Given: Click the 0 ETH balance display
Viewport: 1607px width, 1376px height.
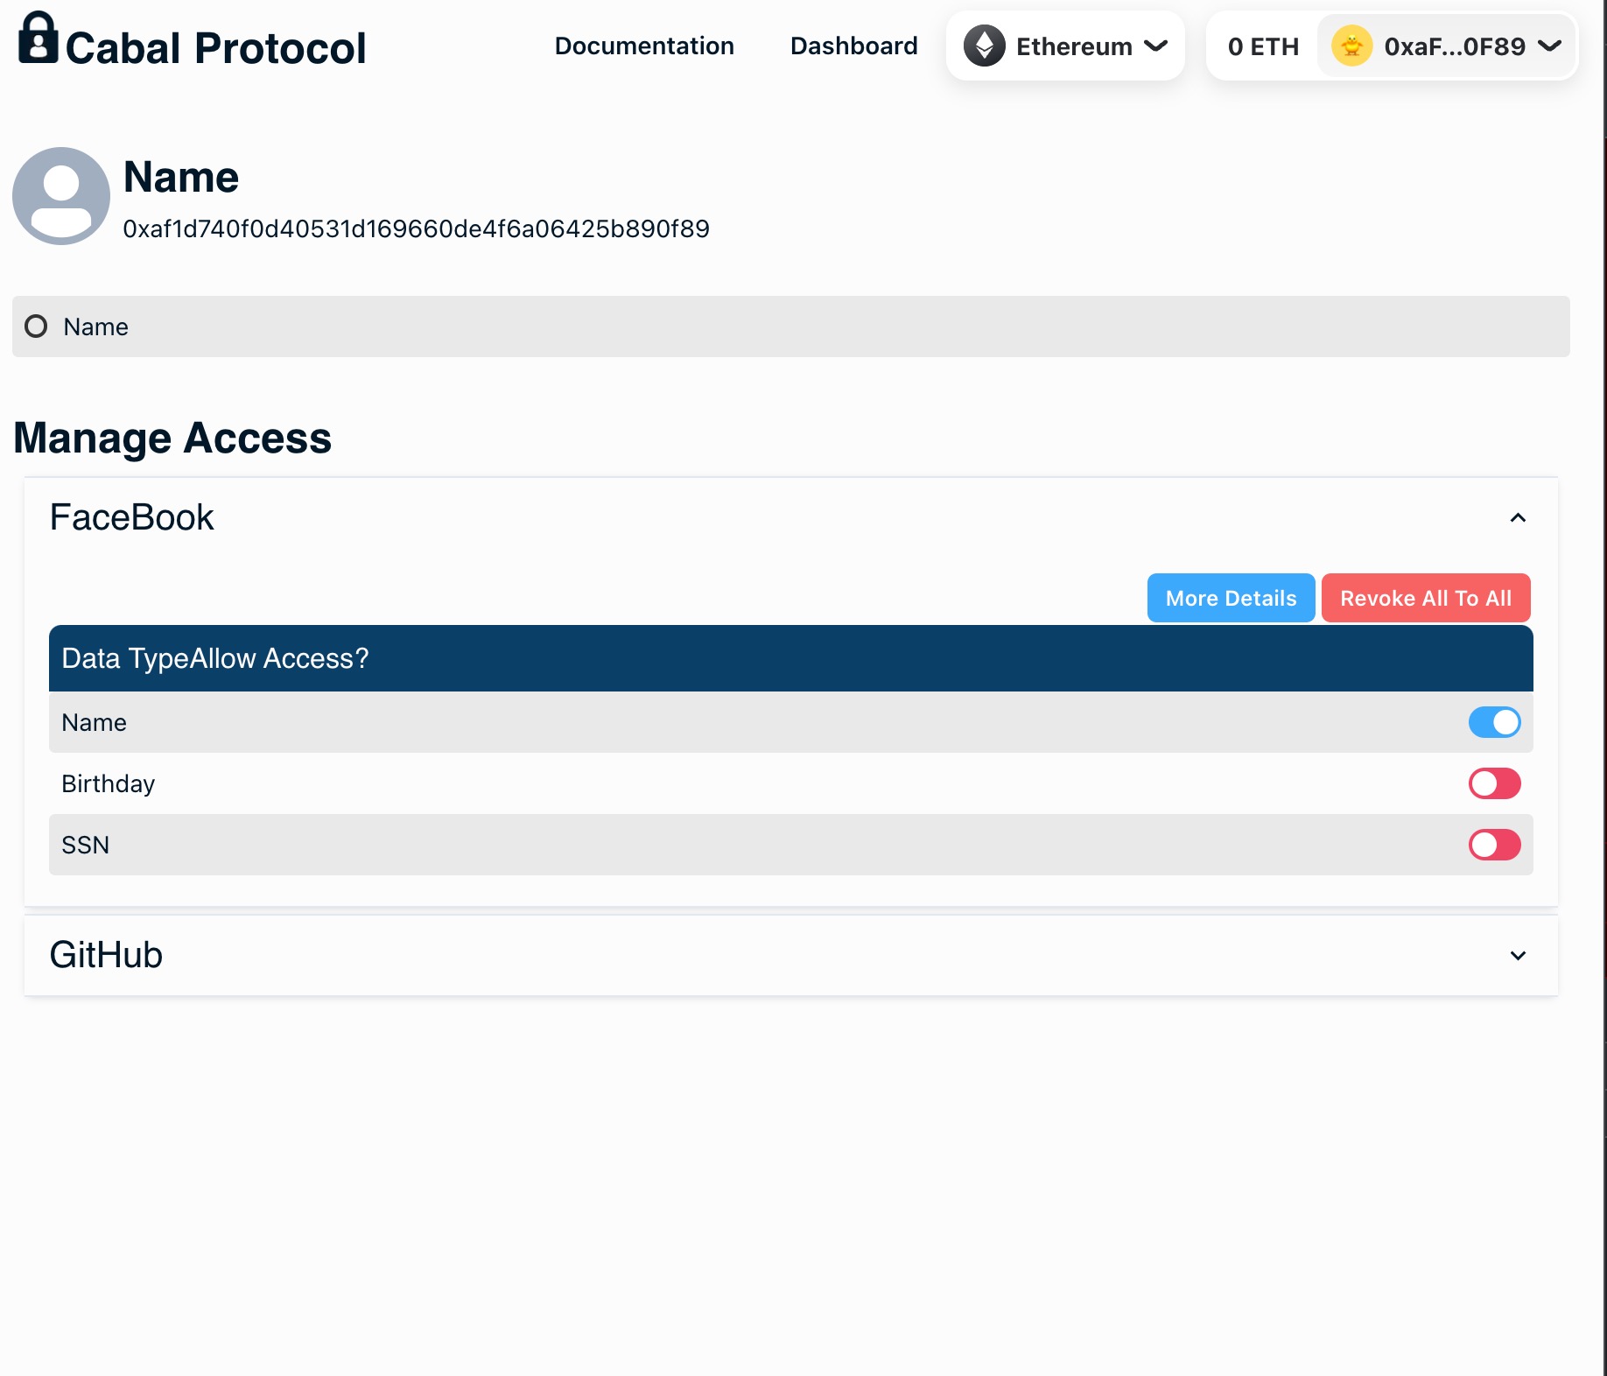Looking at the screenshot, I should [x=1263, y=46].
